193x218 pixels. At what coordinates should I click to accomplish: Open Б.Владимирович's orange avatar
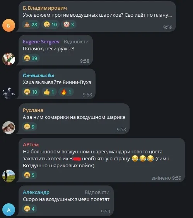pos(9,26)
